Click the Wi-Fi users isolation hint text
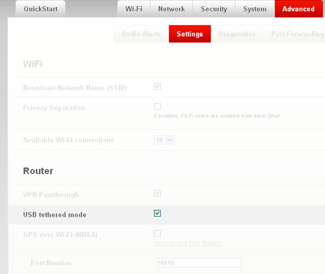 click(218, 116)
